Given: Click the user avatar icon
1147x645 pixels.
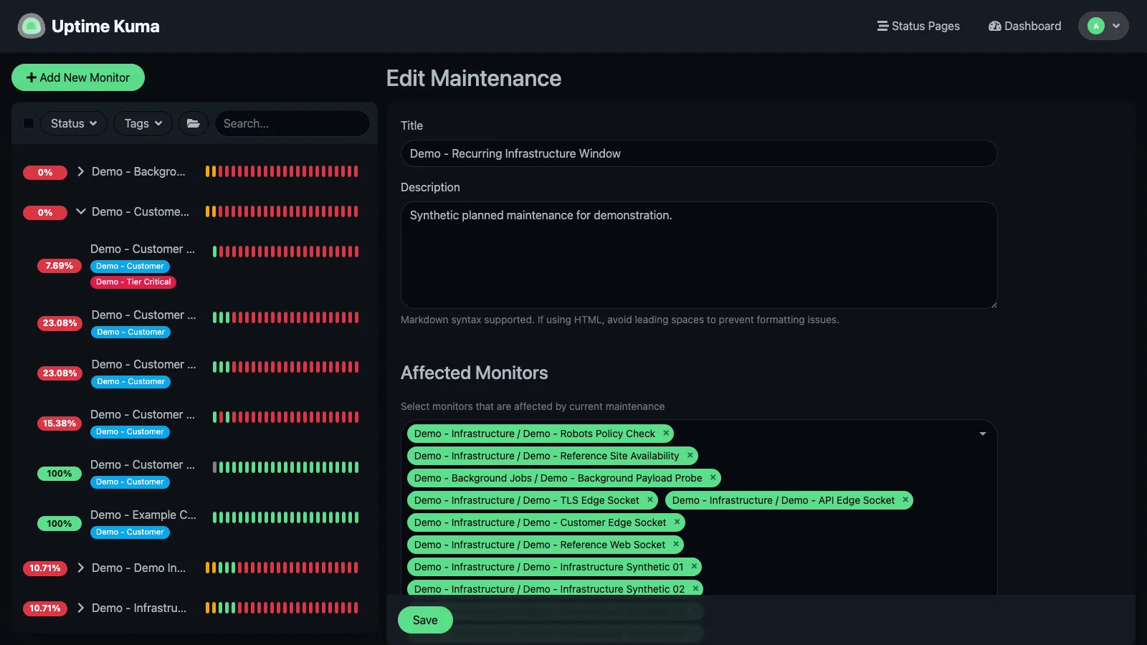Looking at the screenshot, I should 1095,26.
